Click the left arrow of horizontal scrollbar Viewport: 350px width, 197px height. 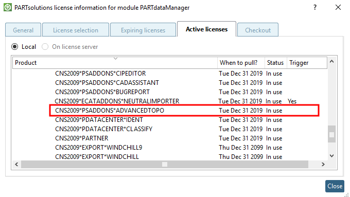(16, 165)
